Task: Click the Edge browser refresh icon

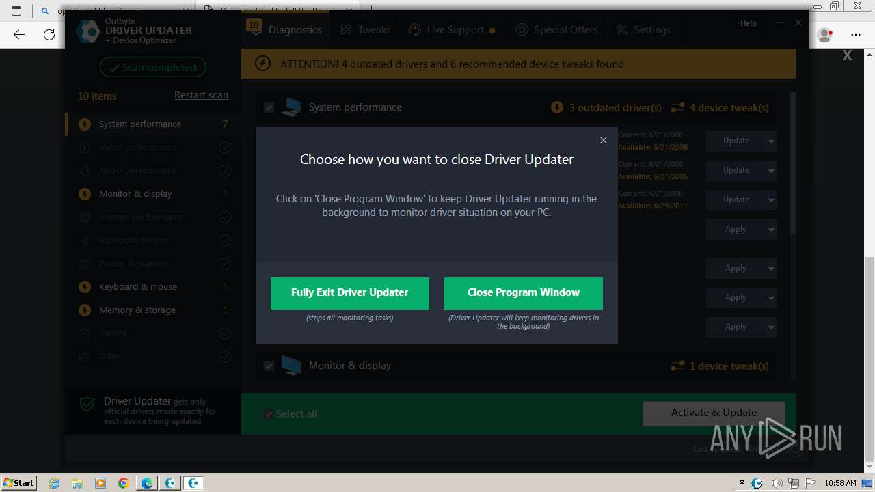Action: (x=49, y=34)
